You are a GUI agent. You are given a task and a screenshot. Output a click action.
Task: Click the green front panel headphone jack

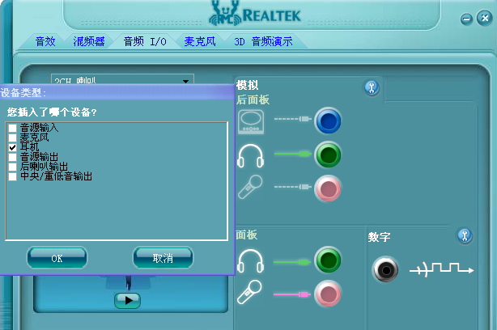click(328, 260)
